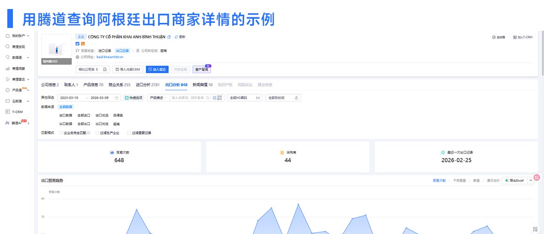Screen dimensions: 544x234
Task: Open T-CRM from the sidebar icon
Action: pyautogui.click(x=8, y=112)
